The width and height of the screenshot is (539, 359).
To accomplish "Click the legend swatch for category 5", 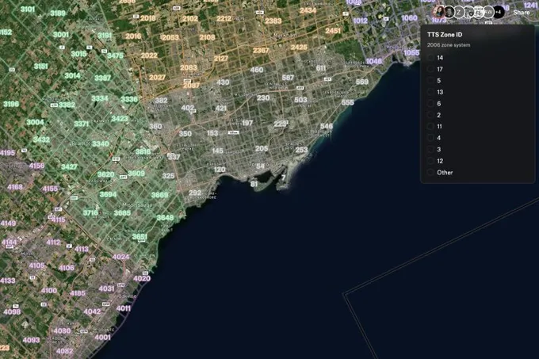I will (x=430, y=80).
